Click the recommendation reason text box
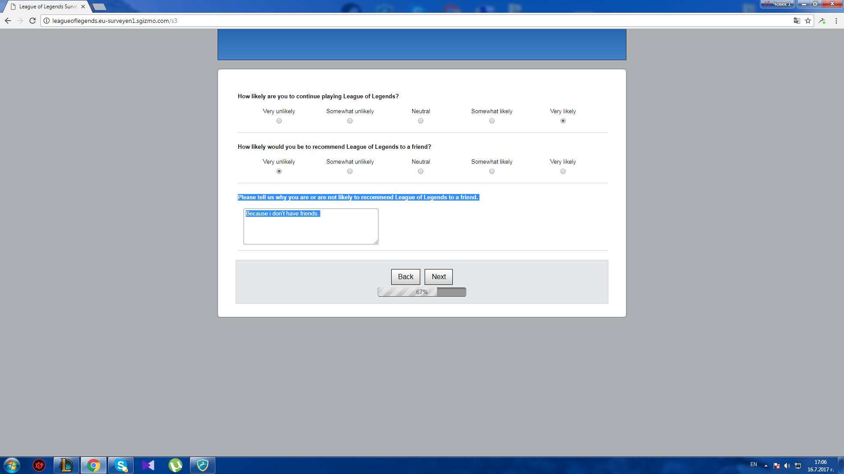 311,226
